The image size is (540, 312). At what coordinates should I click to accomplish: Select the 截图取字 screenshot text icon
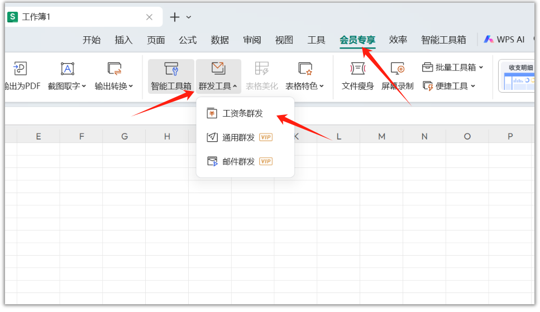coord(68,69)
